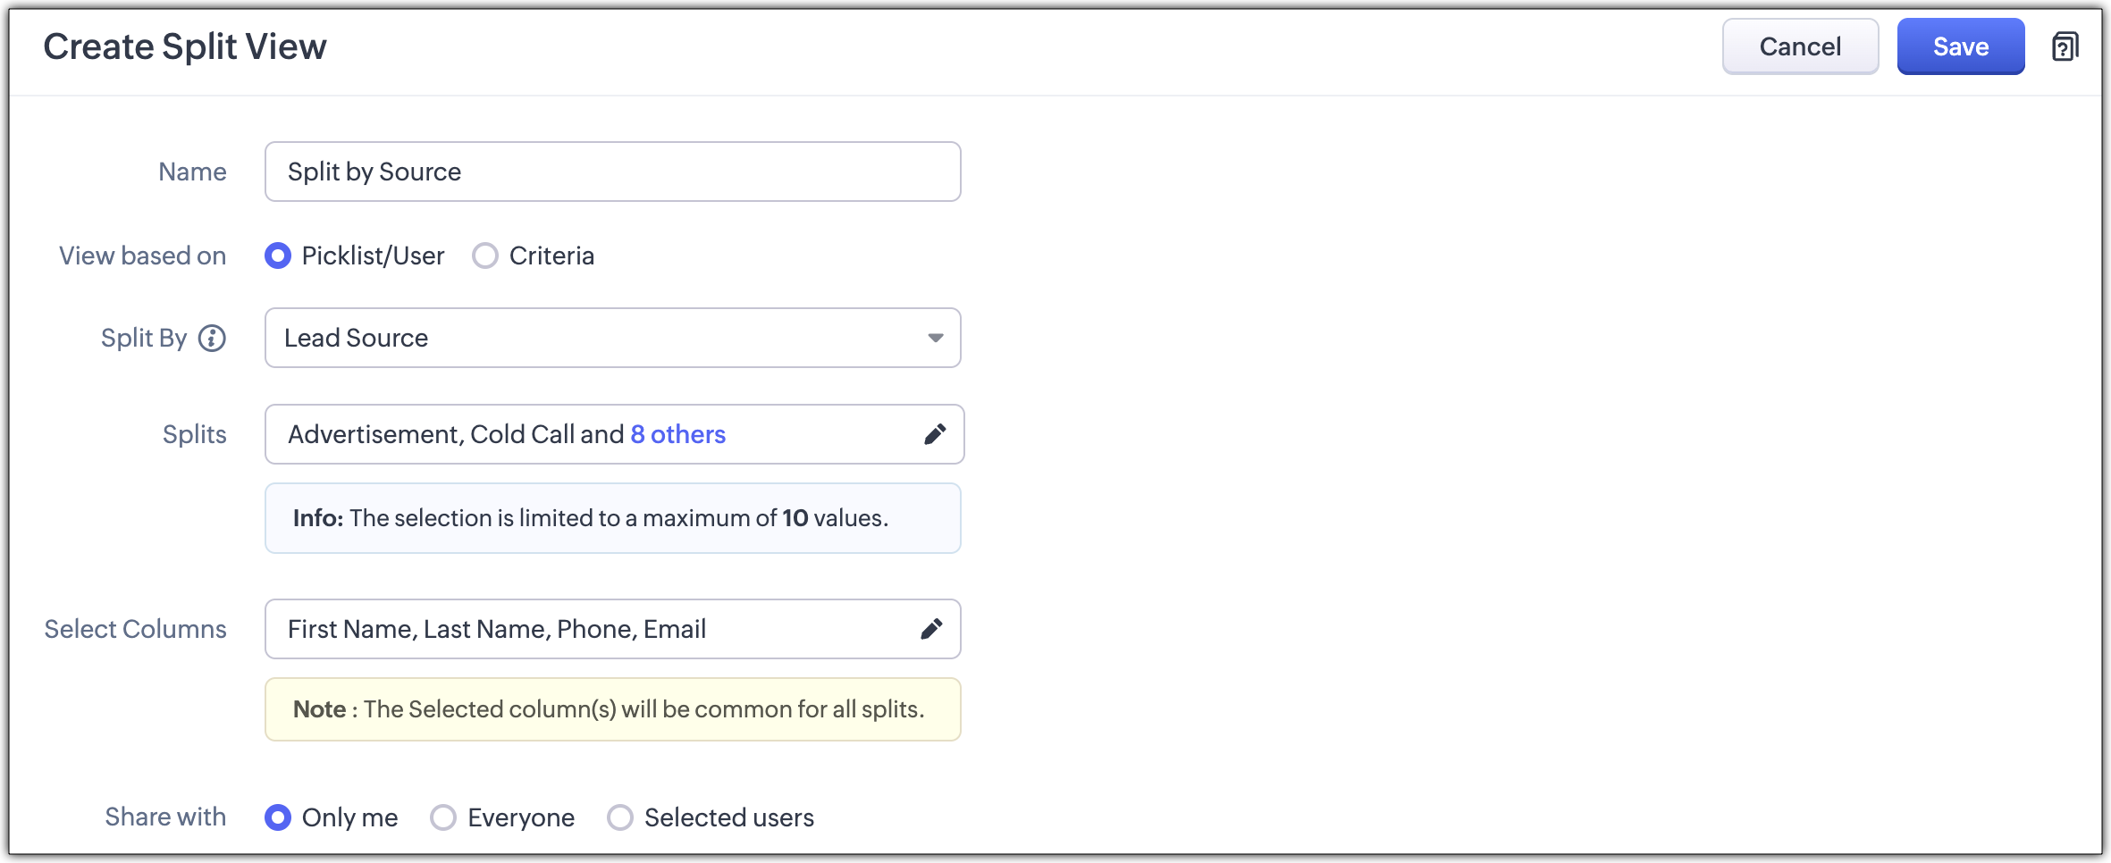Choose Selected users sharing option

point(620,817)
